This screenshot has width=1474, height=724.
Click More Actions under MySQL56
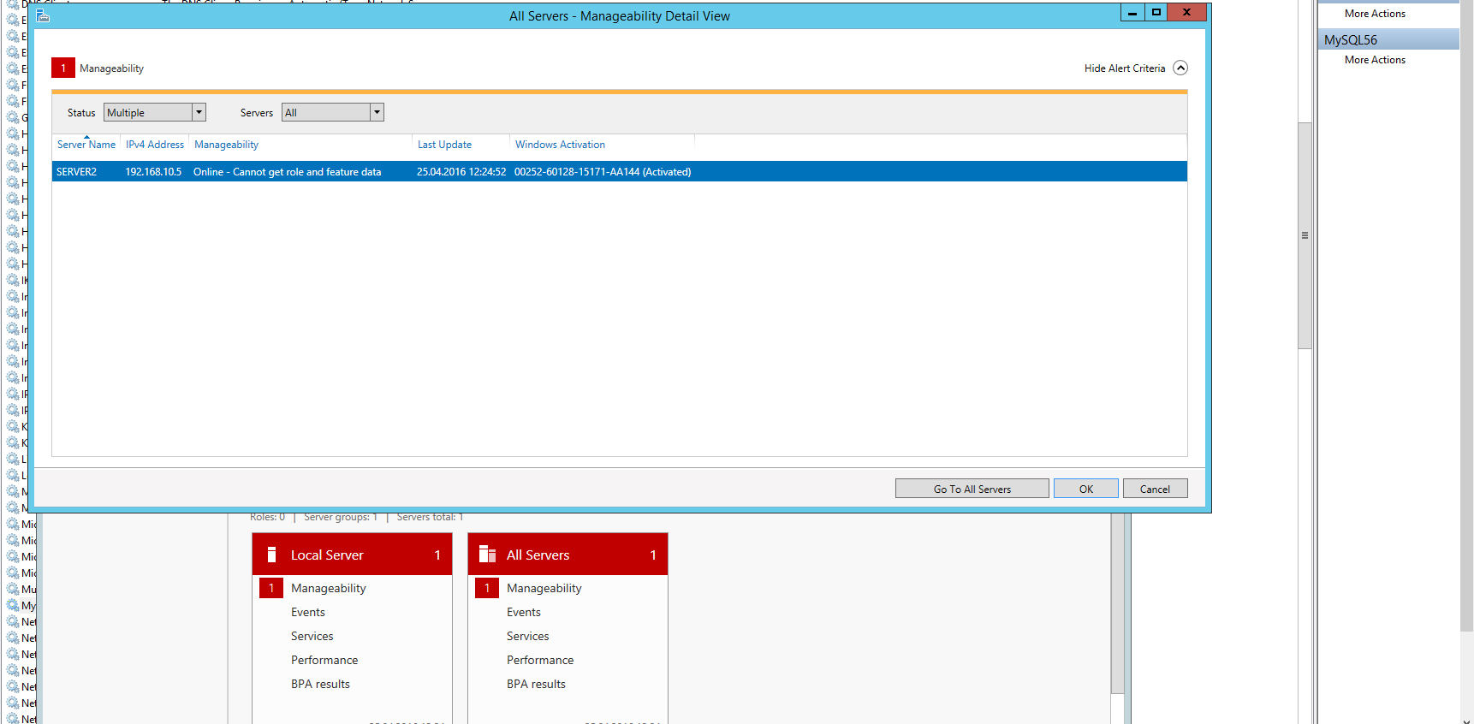(x=1375, y=60)
